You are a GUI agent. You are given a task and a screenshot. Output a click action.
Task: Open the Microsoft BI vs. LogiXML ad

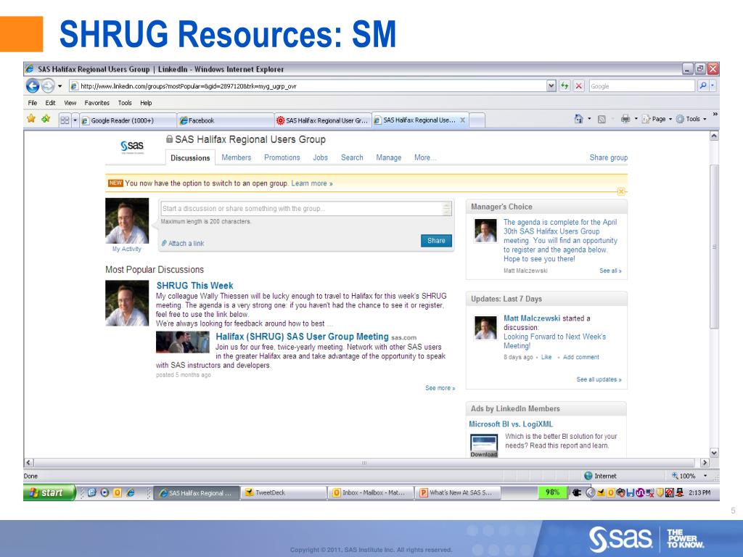pyautogui.click(x=511, y=424)
